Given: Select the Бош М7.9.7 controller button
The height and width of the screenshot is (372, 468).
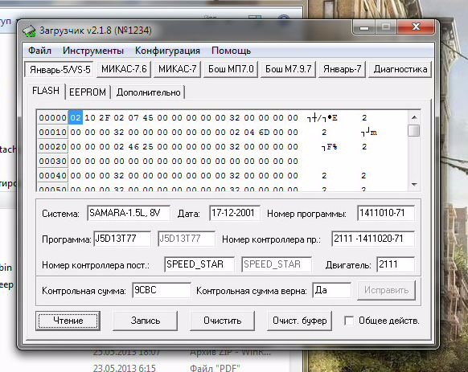Looking at the screenshot, I should point(289,69).
